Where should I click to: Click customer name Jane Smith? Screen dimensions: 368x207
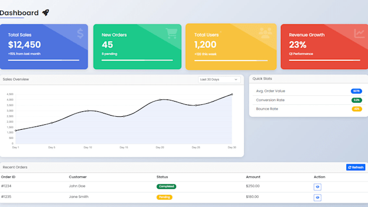click(x=78, y=197)
